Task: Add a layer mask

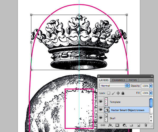Action: coord(117,125)
